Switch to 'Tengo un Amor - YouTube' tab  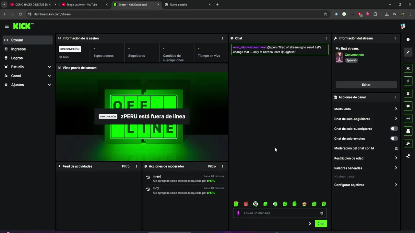[x=85, y=5]
